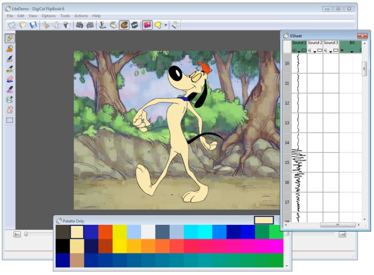Save the scene with the floppy disk icon
The image size is (374, 275).
point(33,25)
